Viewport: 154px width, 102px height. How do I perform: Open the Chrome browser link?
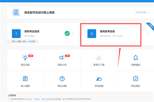(28, 99)
